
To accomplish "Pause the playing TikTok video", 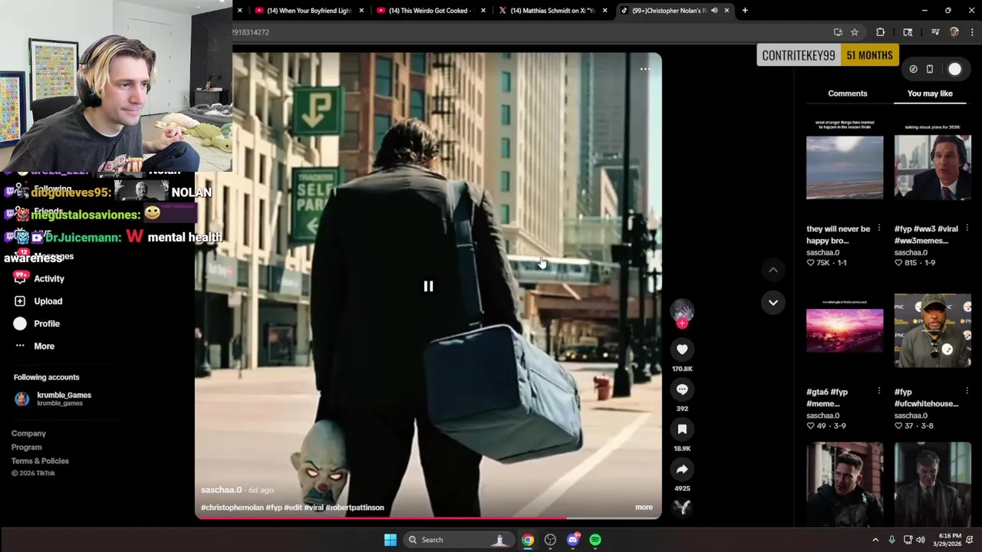I will click(428, 286).
